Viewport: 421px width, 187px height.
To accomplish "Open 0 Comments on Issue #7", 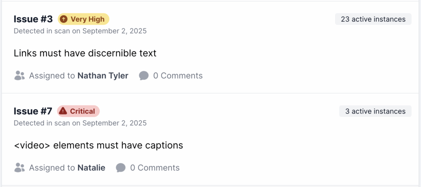I will click(x=155, y=167).
